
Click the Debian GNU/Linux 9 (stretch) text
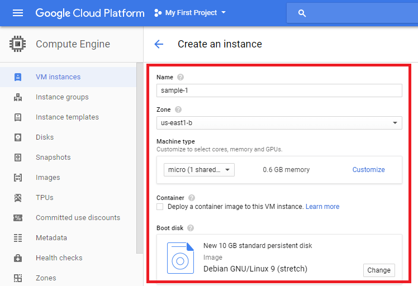coord(255,269)
